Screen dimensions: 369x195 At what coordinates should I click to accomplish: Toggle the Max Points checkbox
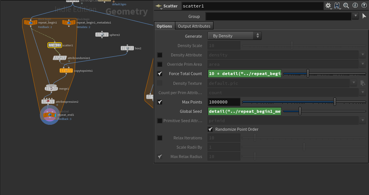[160, 102]
